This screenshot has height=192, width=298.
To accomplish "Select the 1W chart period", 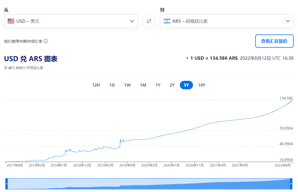I will 127,85.
